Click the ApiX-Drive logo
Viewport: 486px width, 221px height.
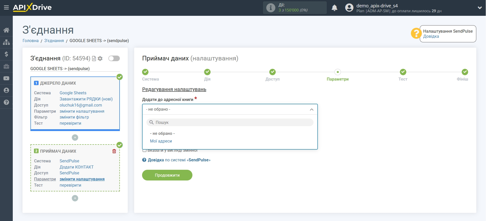(32, 7)
